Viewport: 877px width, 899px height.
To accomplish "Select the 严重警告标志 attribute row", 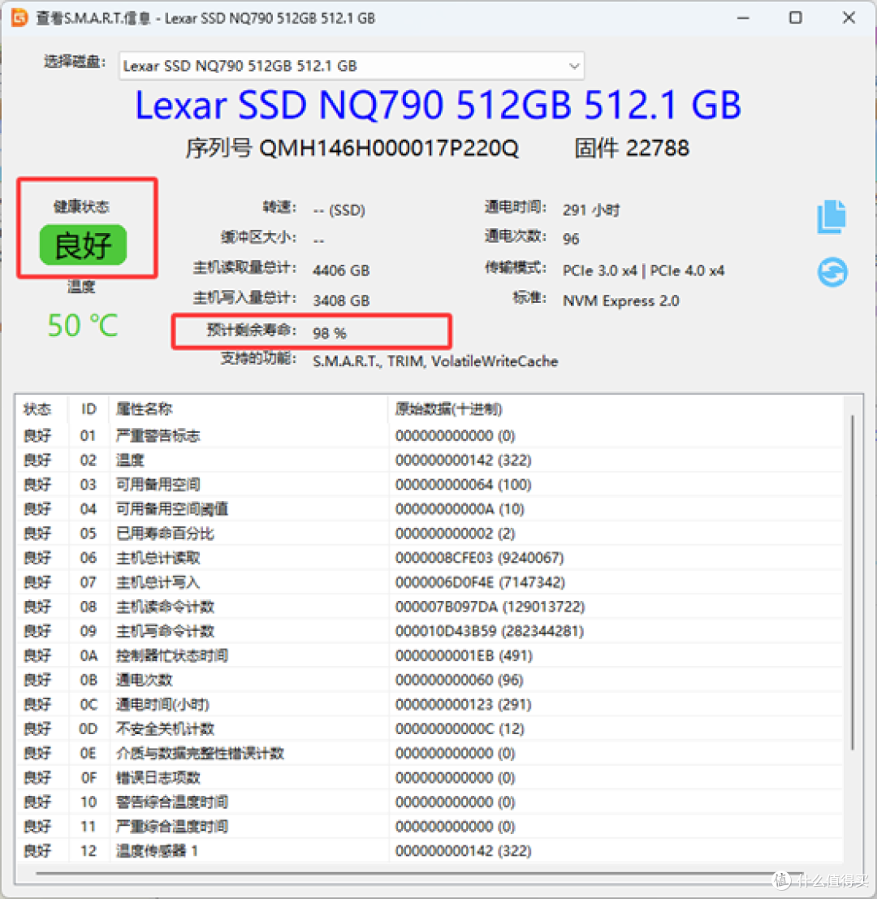I will (430, 436).
